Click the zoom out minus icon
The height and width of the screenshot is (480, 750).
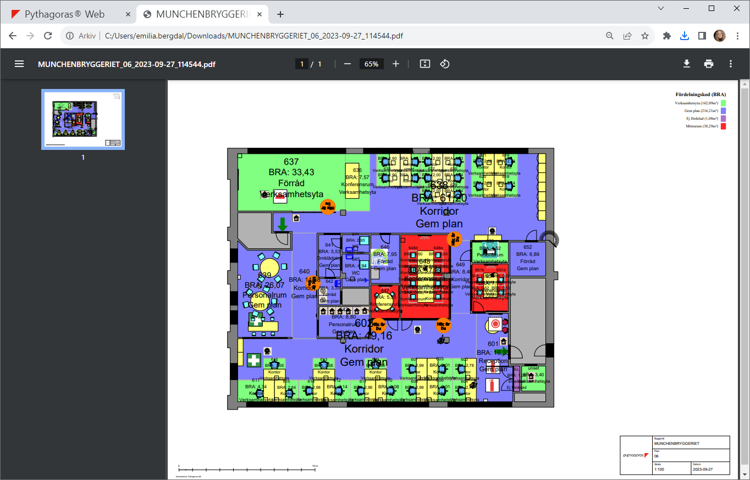coord(348,64)
